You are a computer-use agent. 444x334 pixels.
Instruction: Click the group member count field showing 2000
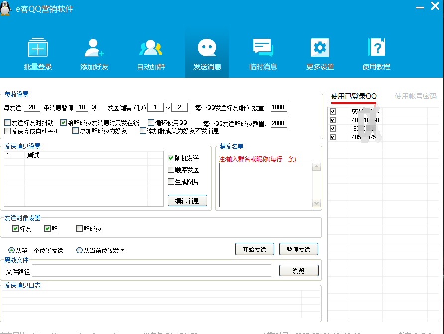[279, 123]
